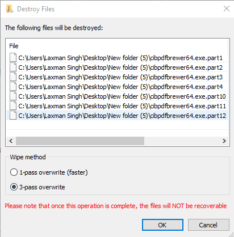Select the cibpdfbrewer64.exe.part3 file path row
Viewport: 234px width, 237px height.
click(117, 77)
